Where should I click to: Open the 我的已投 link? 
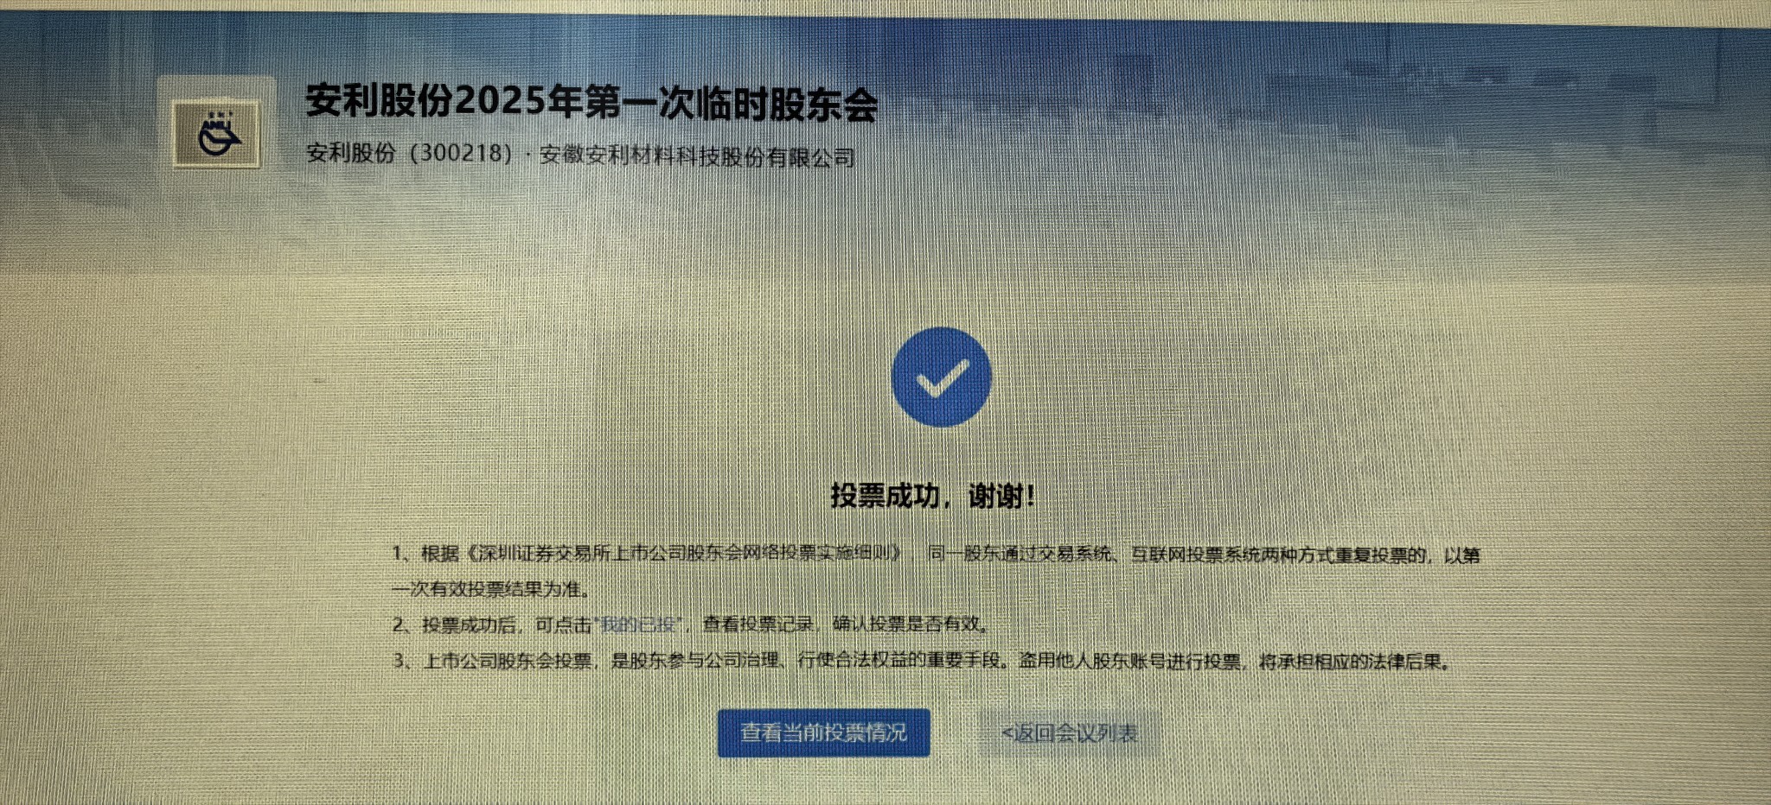click(x=639, y=624)
